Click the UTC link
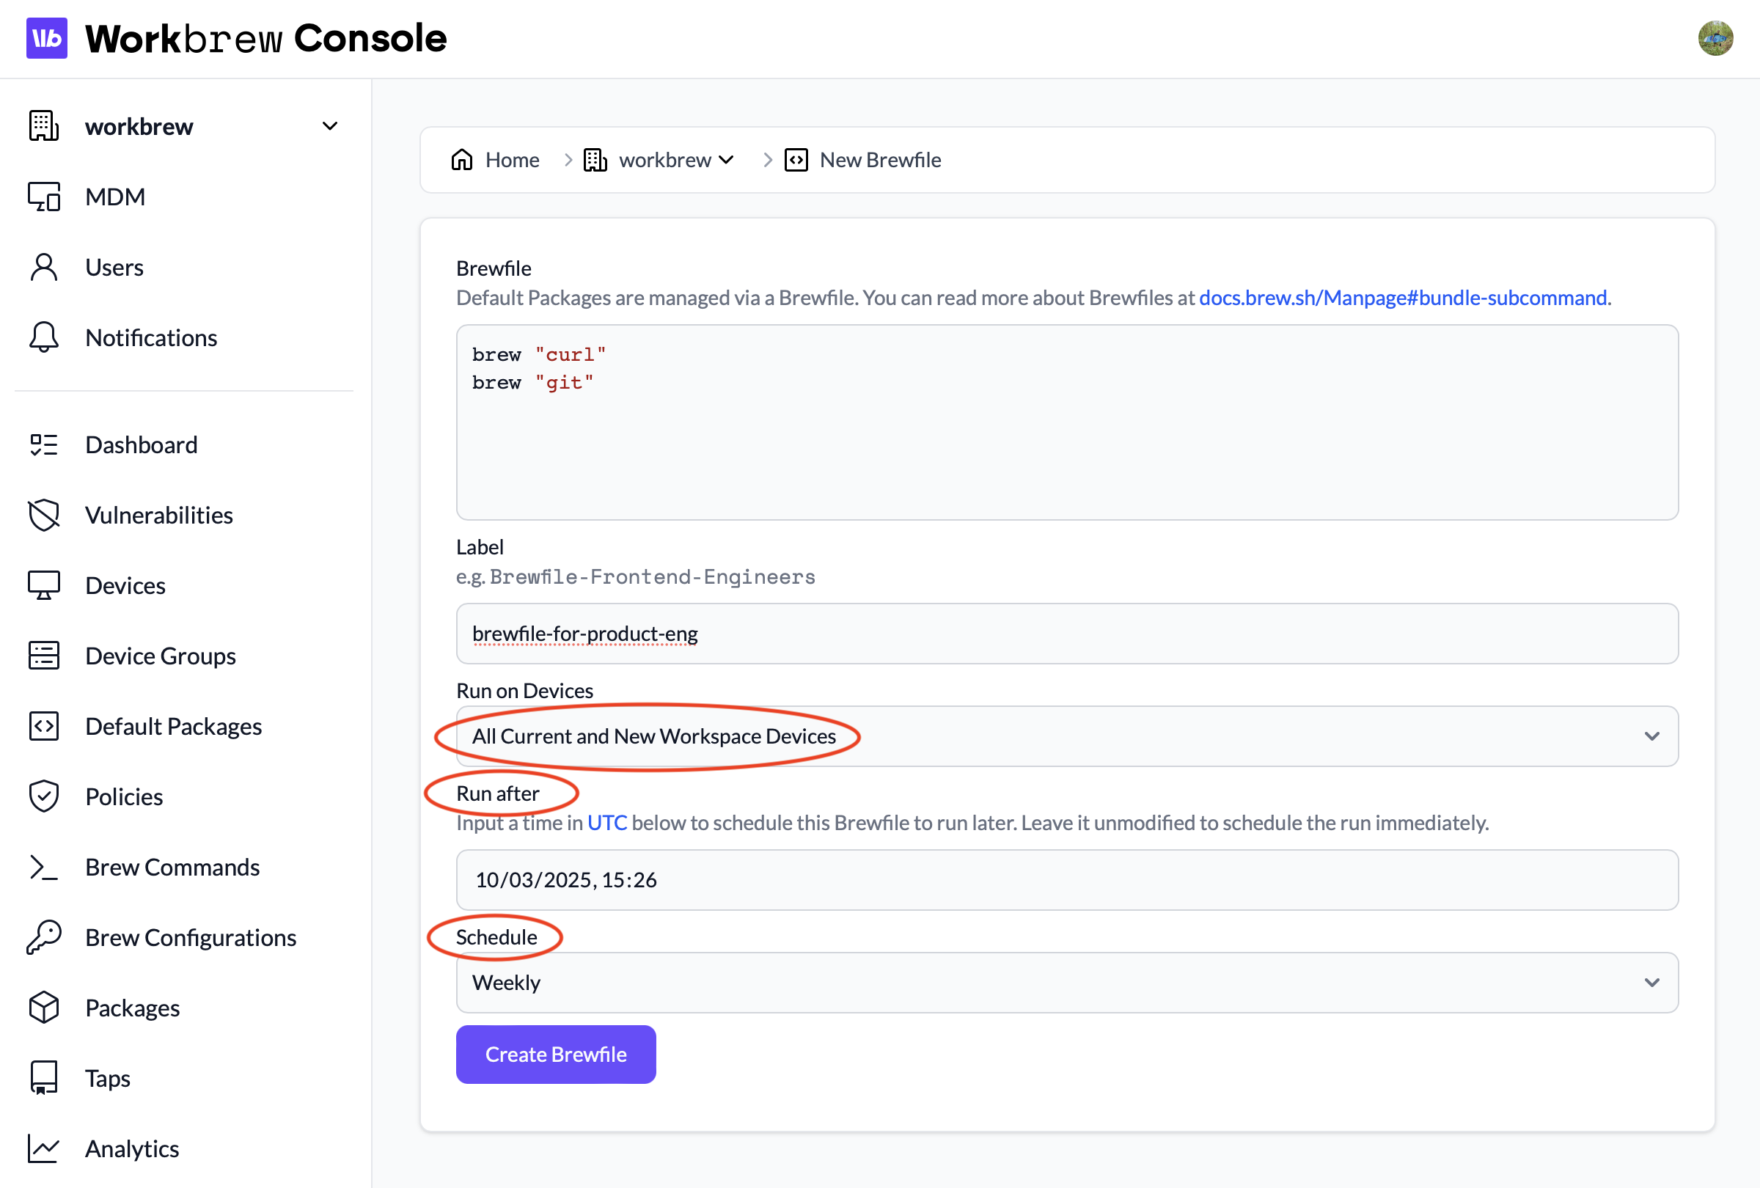The height and width of the screenshot is (1188, 1760). click(607, 823)
